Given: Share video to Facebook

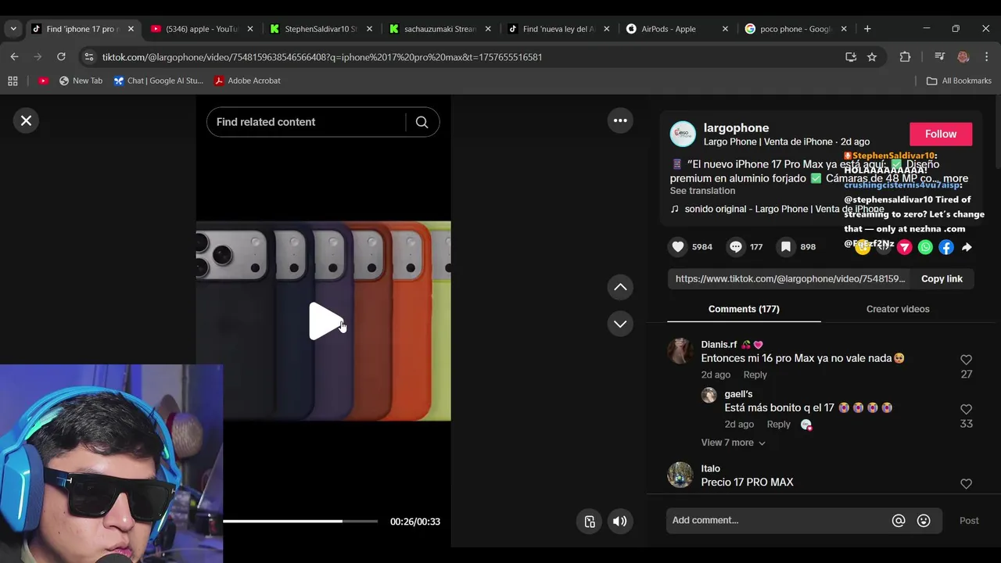Looking at the screenshot, I should pos(946,247).
